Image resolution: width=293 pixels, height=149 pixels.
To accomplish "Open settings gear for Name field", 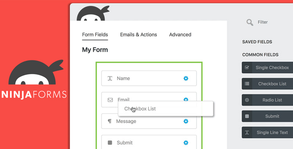I will point(186,78).
